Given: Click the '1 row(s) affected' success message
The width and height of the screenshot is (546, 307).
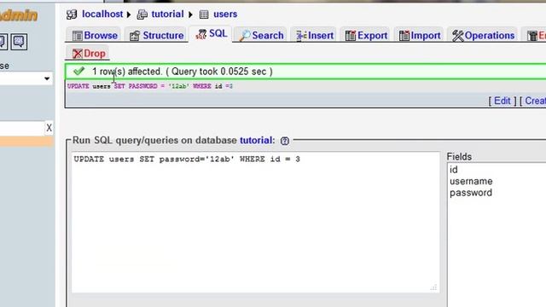Looking at the screenshot, I should (182, 72).
